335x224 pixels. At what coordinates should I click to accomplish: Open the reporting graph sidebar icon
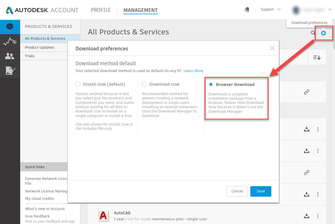(x=10, y=41)
